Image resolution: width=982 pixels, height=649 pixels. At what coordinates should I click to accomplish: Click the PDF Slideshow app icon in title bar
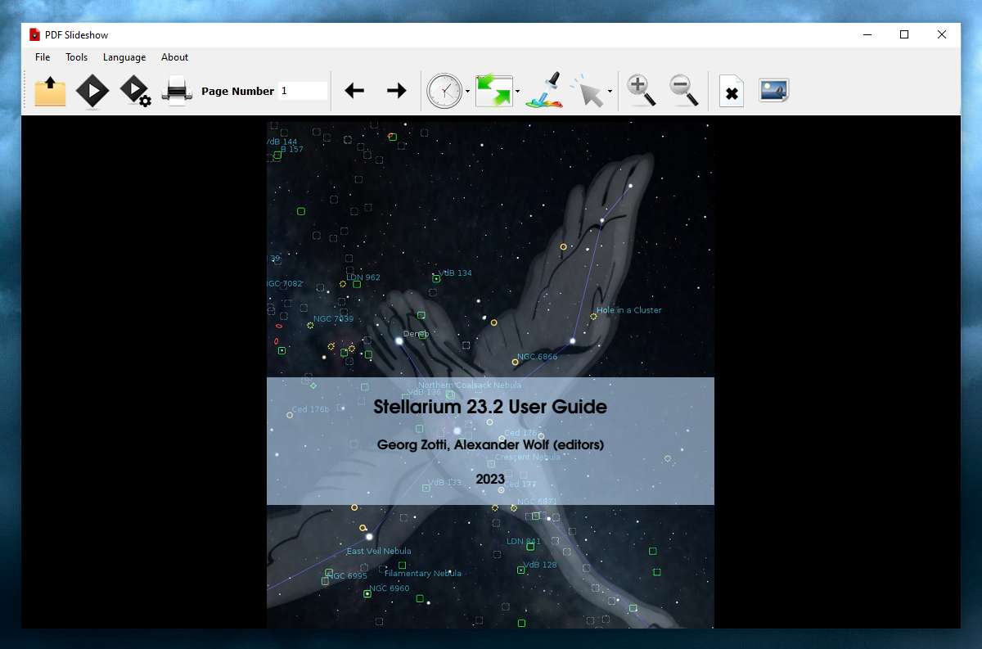coord(35,34)
